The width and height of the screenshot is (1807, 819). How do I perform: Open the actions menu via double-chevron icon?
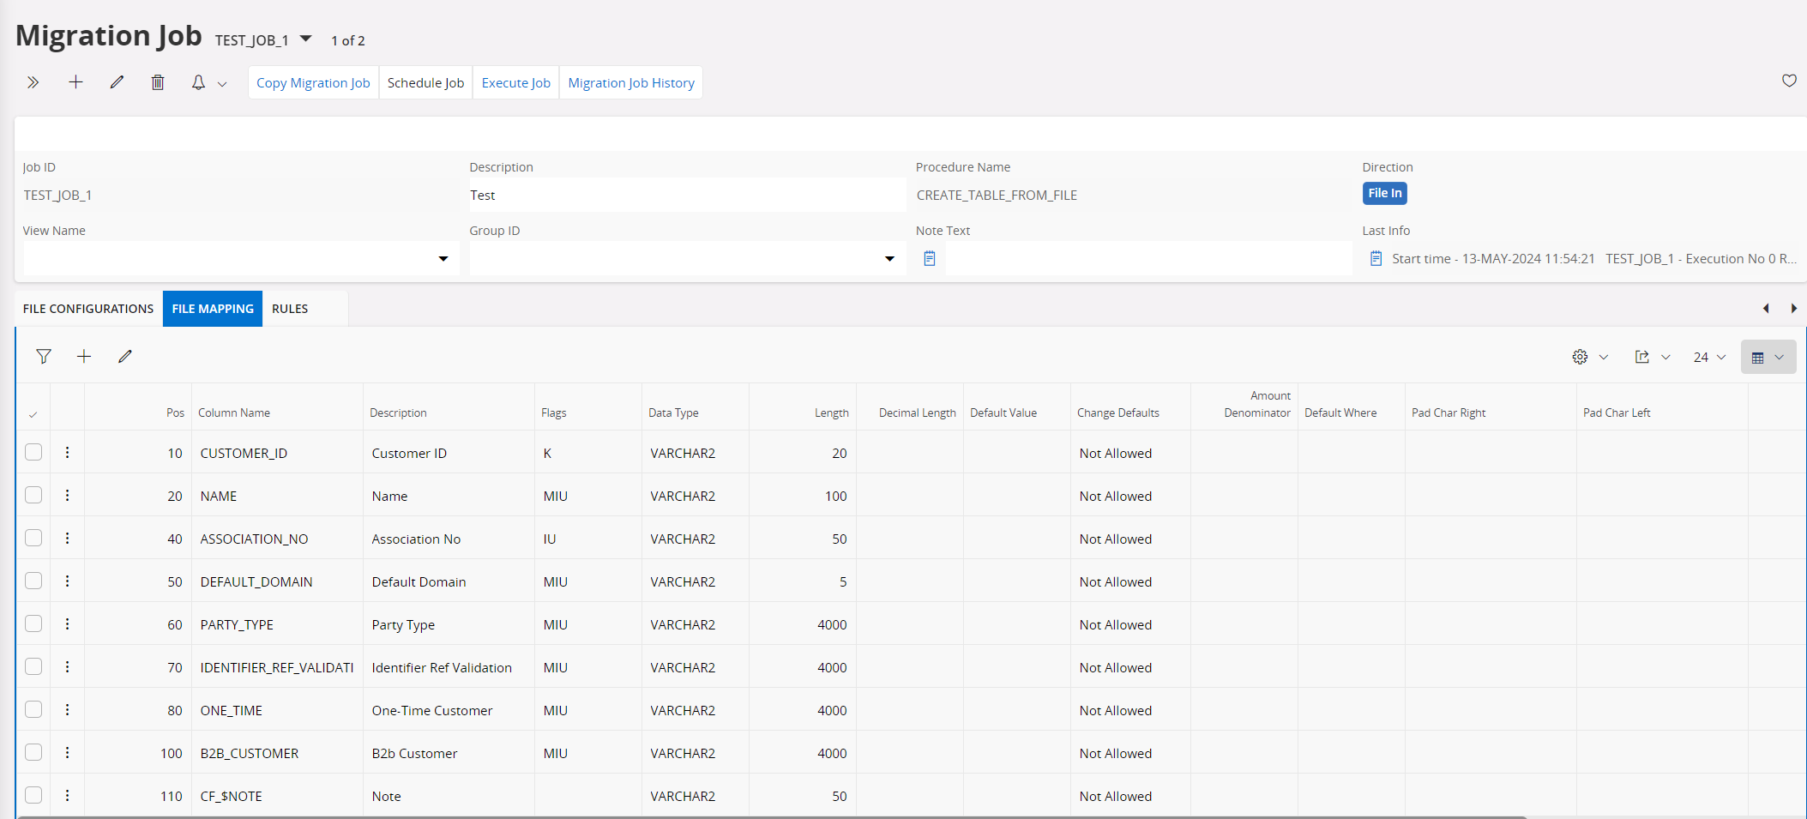tap(33, 82)
